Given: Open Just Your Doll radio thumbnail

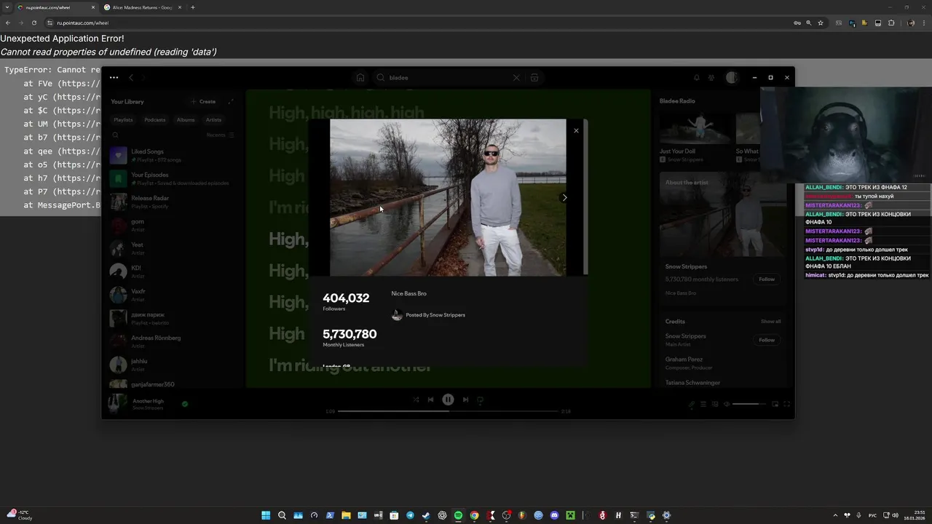Looking at the screenshot, I should (694, 128).
